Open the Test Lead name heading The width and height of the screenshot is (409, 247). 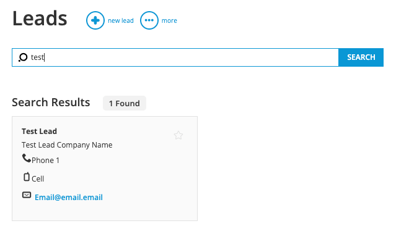point(40,132)
